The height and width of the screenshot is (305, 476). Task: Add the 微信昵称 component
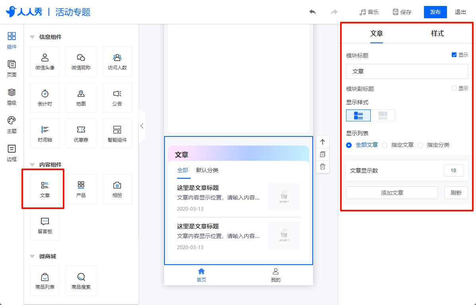[81, 61]
